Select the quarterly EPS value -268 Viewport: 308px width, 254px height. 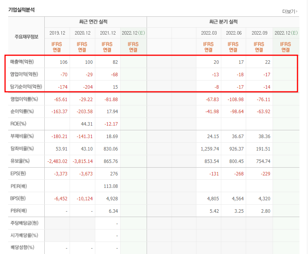239,174
